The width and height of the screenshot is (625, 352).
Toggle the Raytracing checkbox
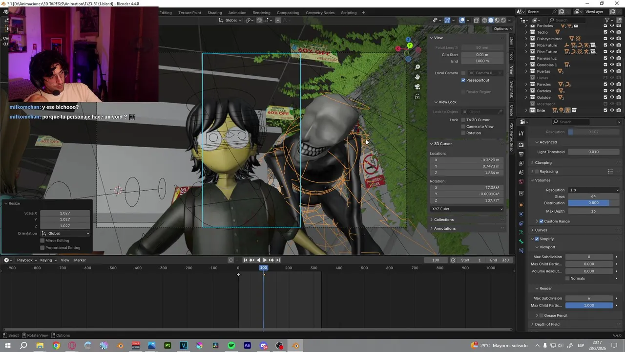tap(537, 172)
